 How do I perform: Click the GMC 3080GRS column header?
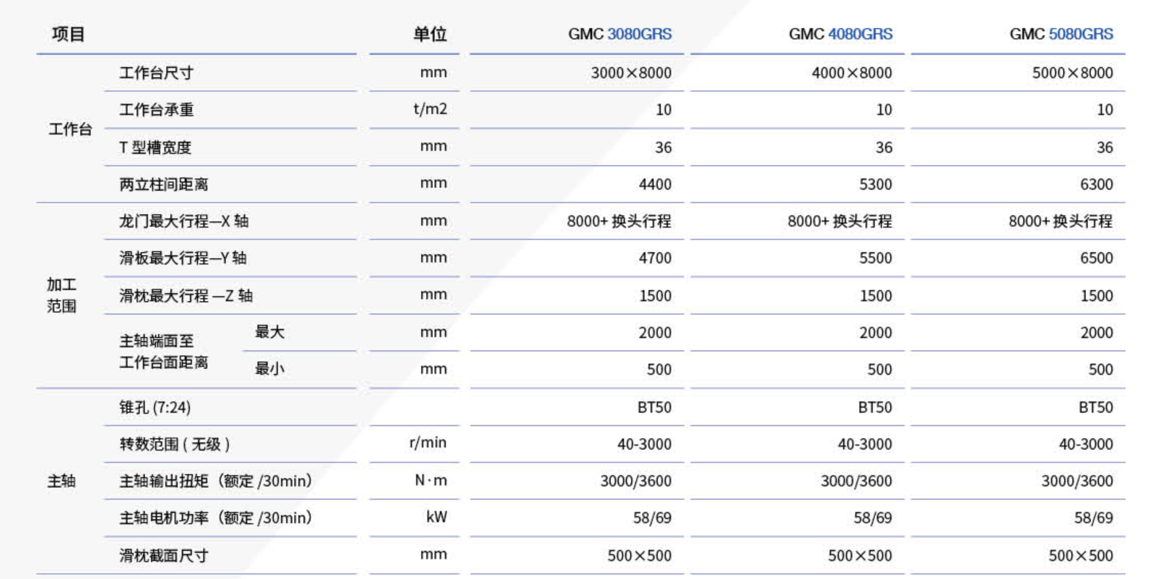(x=619, y=34)
